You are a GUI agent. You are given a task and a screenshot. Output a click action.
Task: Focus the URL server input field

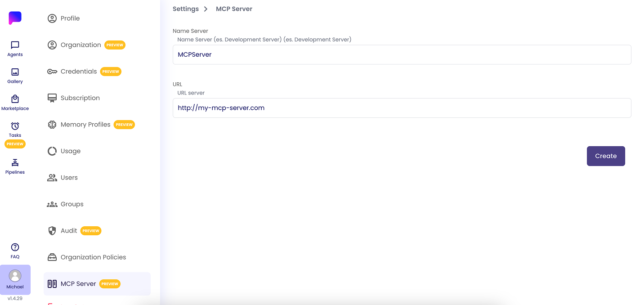pyautogui.click(x=402, y=108)
